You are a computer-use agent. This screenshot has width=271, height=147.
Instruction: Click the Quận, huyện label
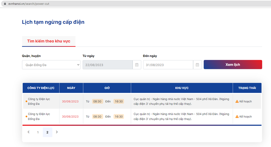pyautogui.click(x=31, y=56)
